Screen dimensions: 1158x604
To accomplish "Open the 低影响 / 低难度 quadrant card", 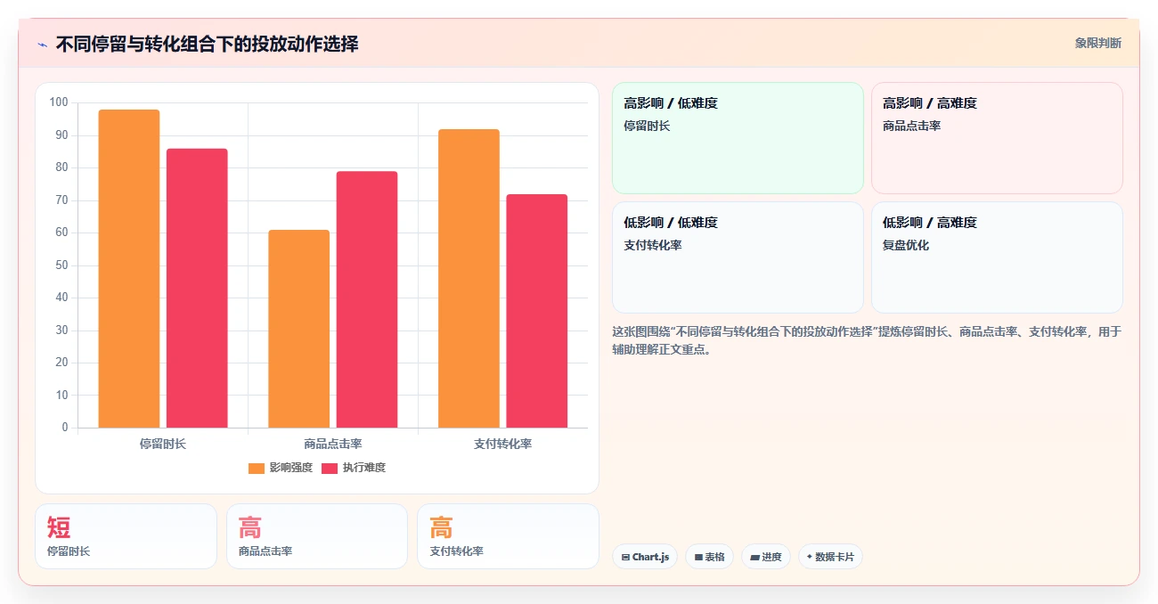I will (x=738, y=257).
